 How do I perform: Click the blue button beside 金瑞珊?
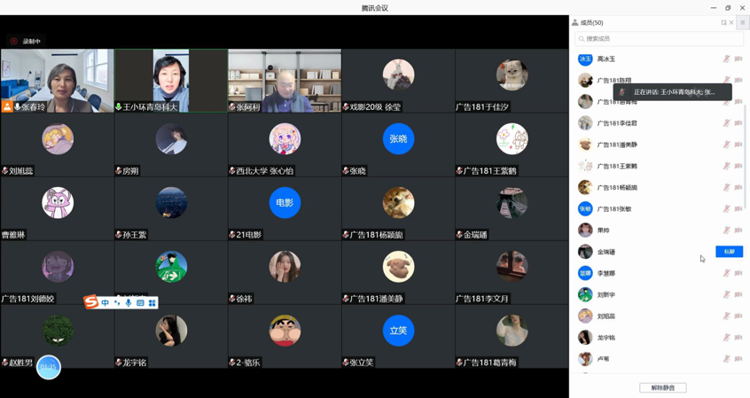(x=729, y=252)
